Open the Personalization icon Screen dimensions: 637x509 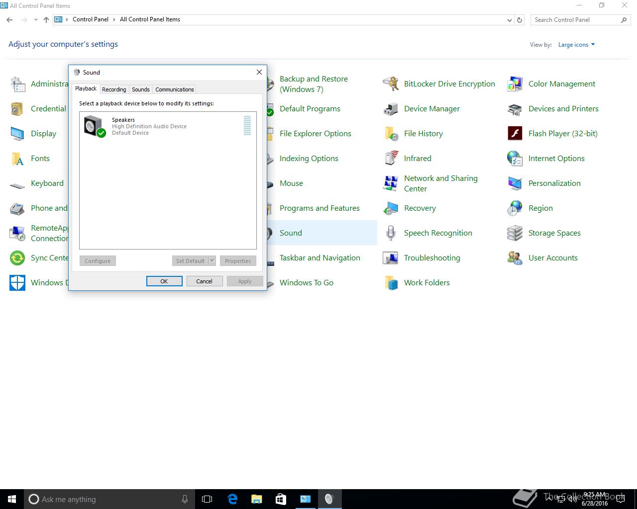[x=515, y=183]
